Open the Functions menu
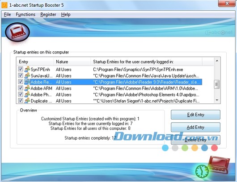Viewport: 237px width, 182px height. pyautogui.click(x=25, y=14)
